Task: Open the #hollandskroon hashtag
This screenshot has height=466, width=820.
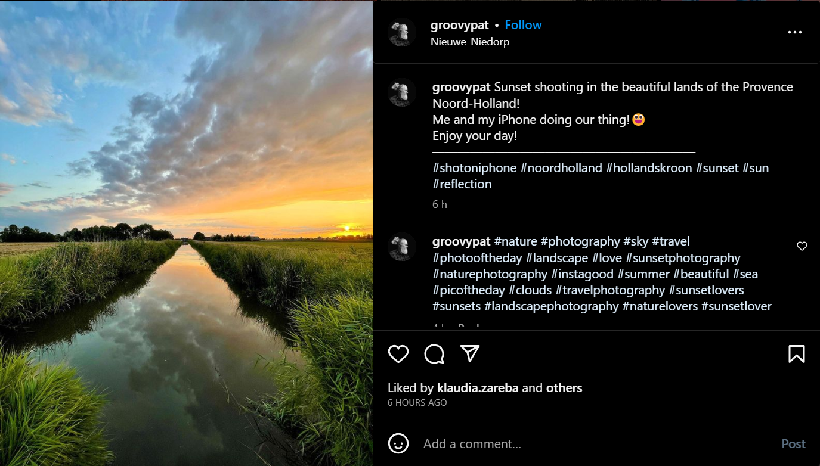Action: (649, 168)
